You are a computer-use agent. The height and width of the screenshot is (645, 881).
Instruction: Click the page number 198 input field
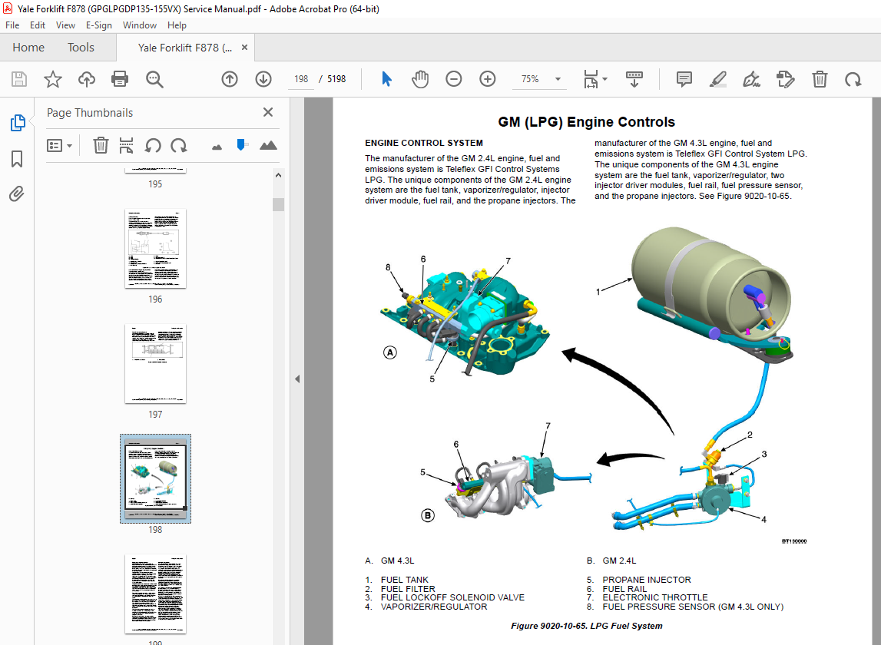click(x=301, y=79)
